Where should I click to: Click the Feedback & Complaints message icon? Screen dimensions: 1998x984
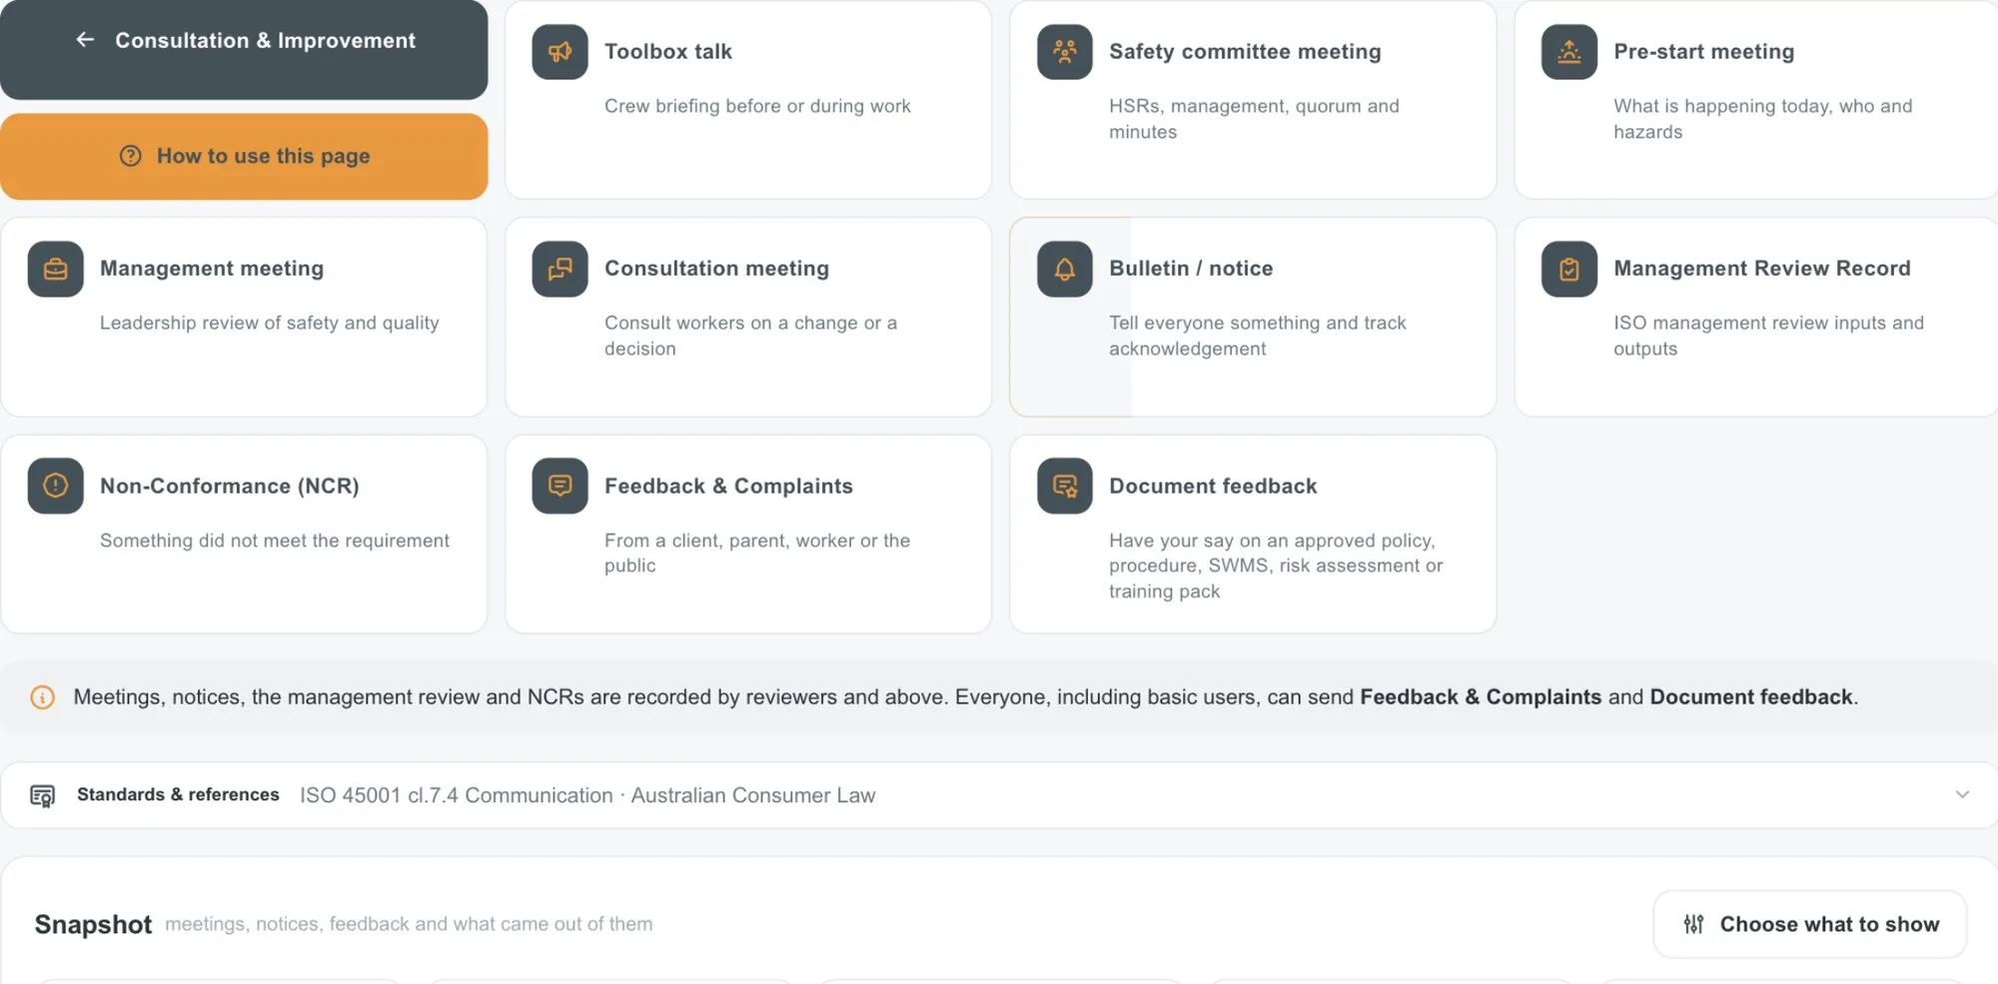[x=559, y=486]
